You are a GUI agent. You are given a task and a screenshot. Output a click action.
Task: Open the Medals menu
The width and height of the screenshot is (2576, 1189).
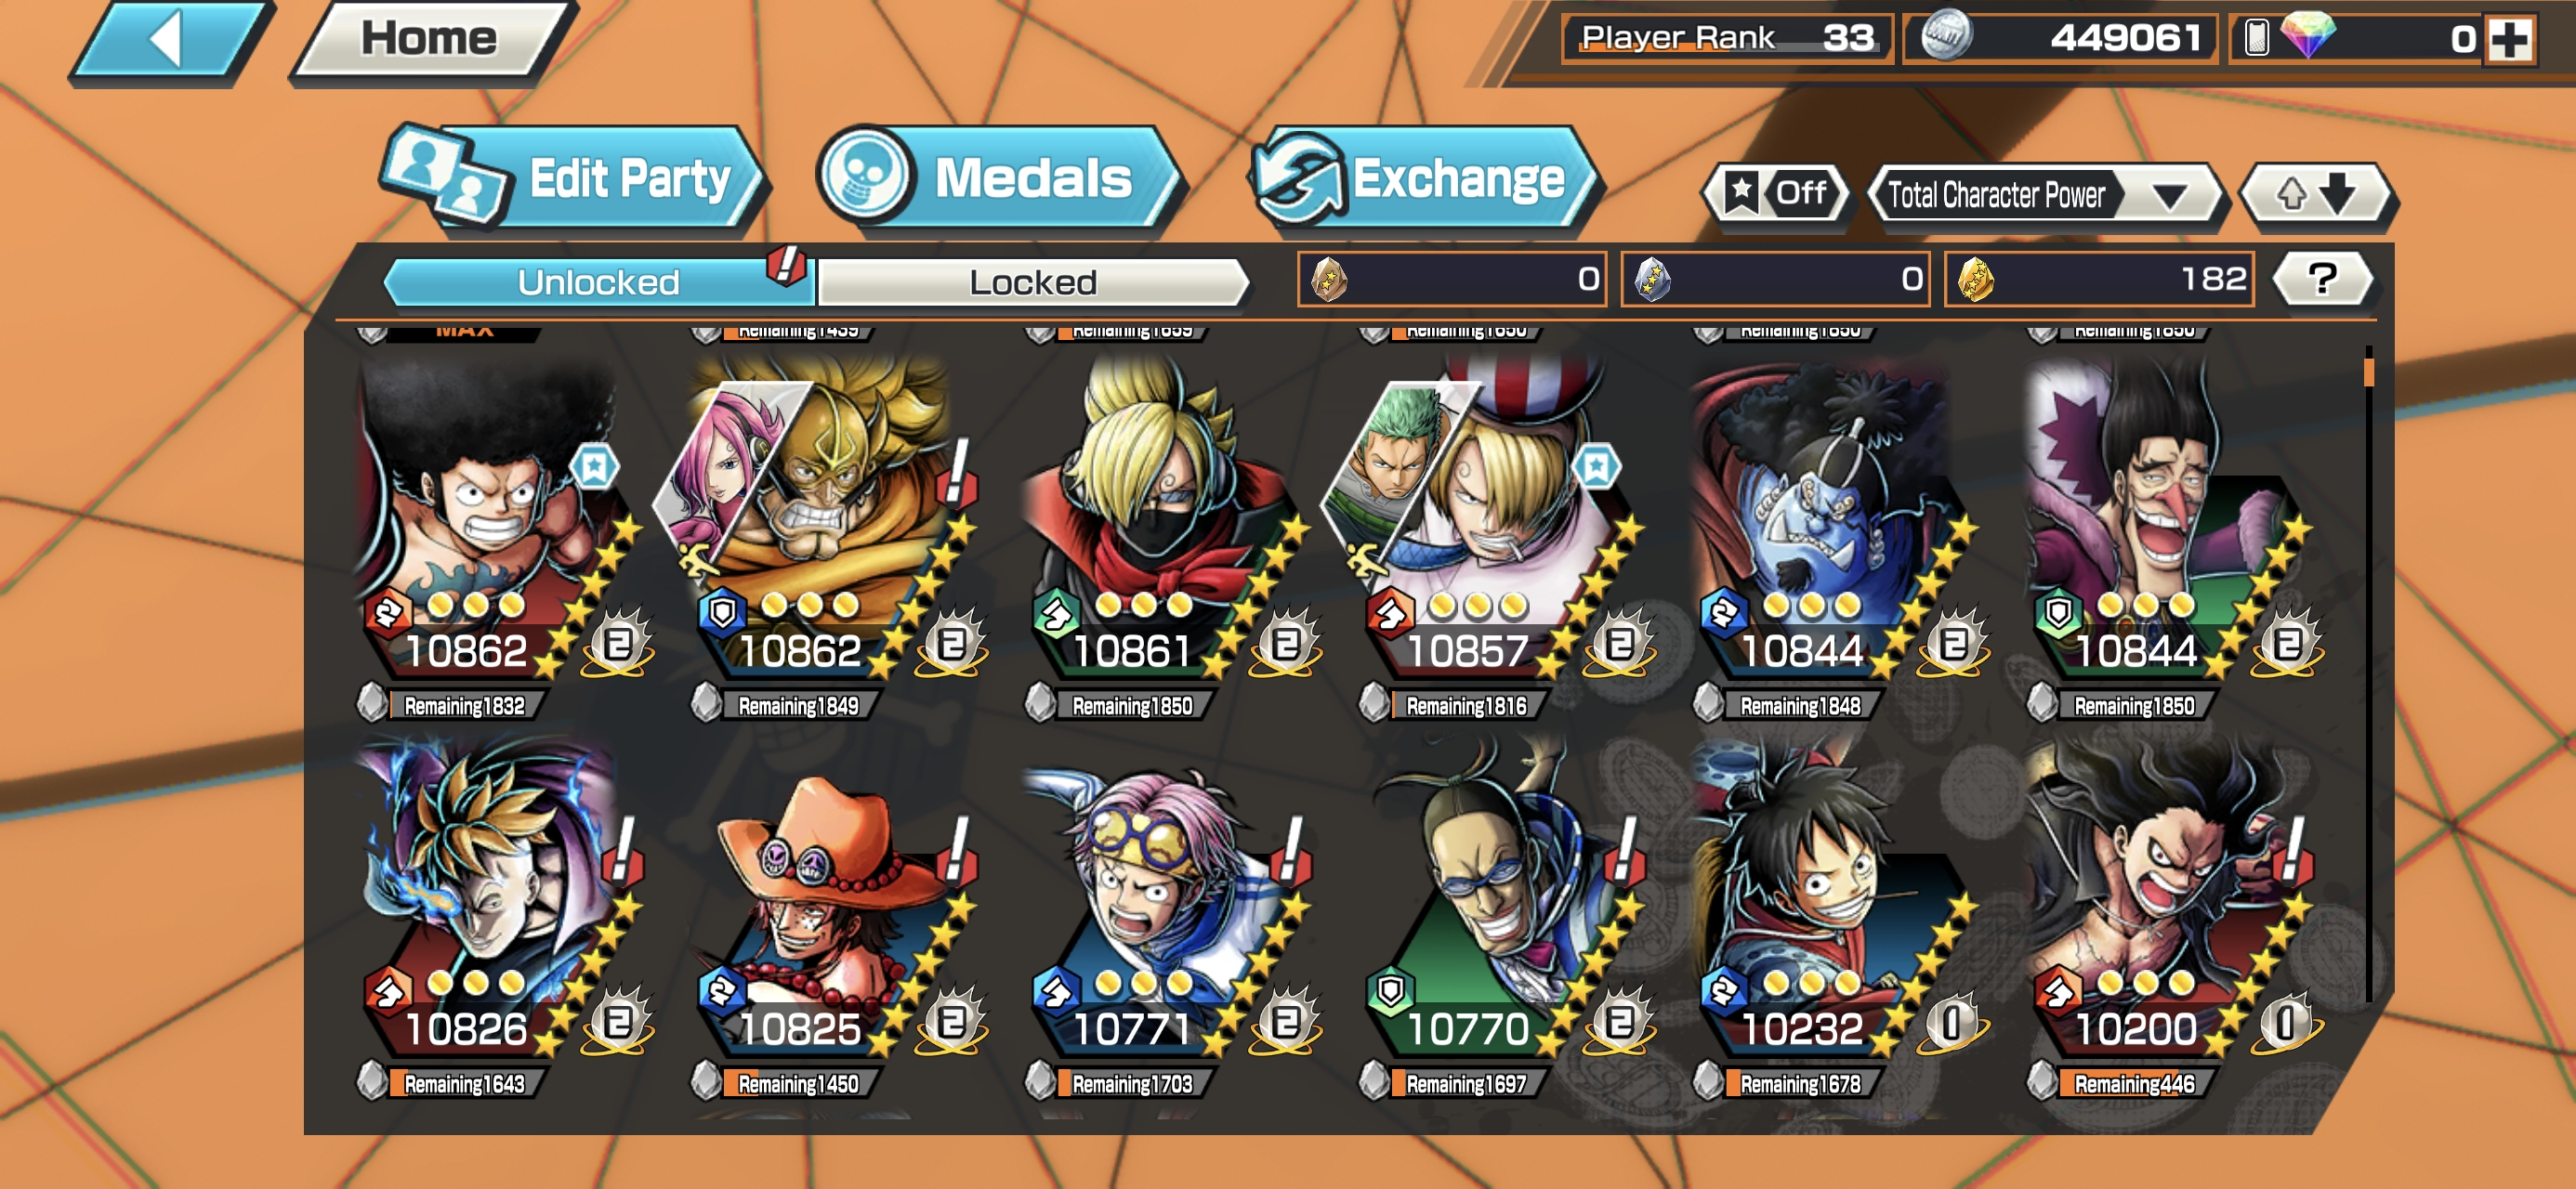tap(998, 179)
